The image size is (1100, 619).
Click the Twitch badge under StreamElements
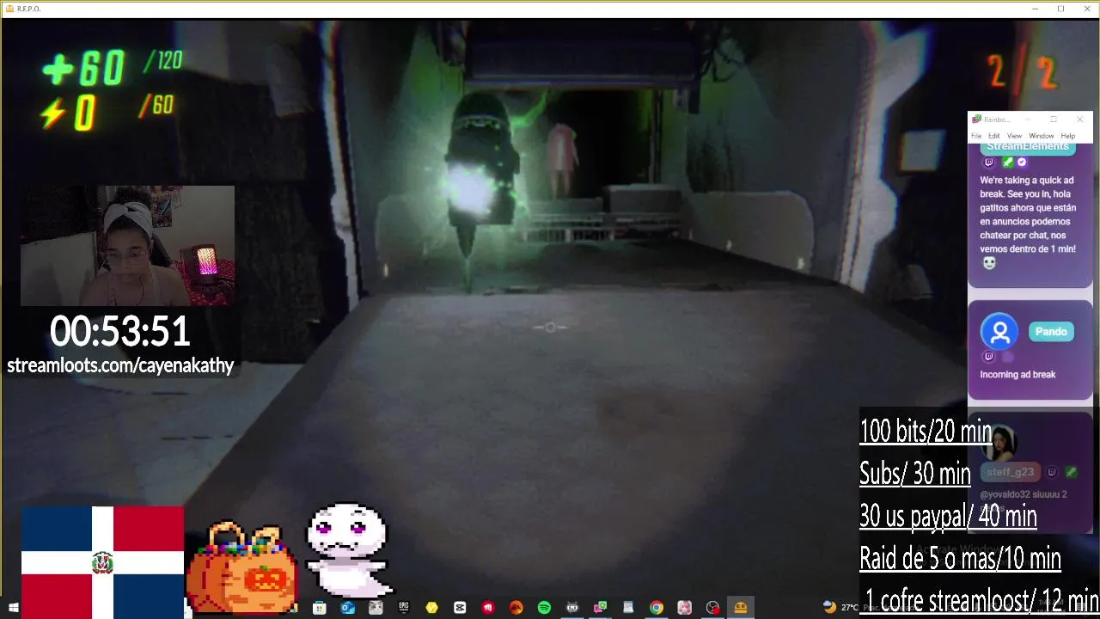coord(988,162)
